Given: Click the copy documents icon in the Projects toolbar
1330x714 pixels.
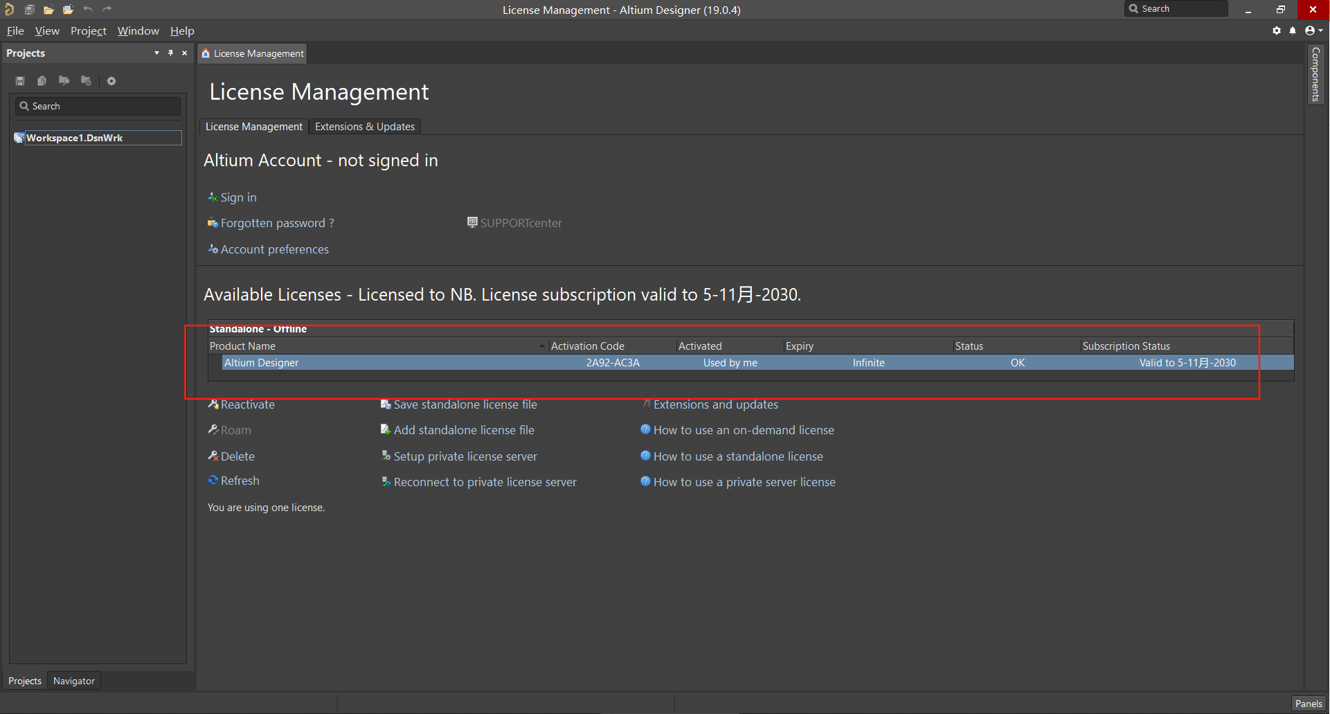Looking at the screenshot, I should 42,81.
